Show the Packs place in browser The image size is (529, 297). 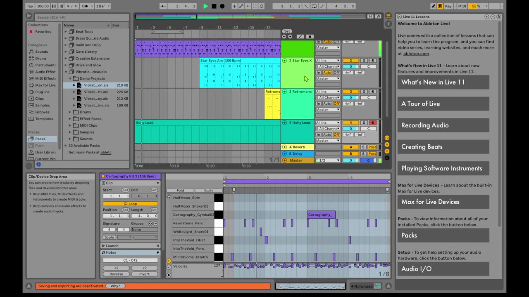pyautogui.click(x=40, y=139)
